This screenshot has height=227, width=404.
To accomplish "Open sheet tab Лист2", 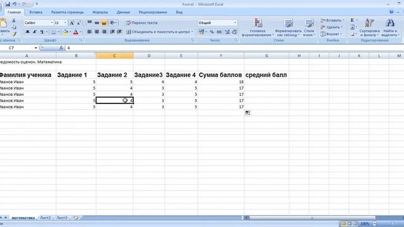I will pos(45,218).
